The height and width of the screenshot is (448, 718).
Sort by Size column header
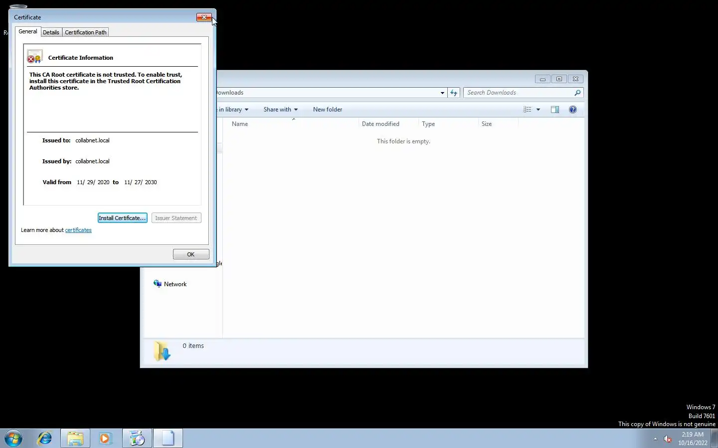point(498,124)
